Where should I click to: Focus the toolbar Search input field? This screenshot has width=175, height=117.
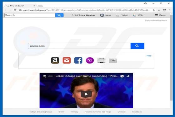pos(30,15)
